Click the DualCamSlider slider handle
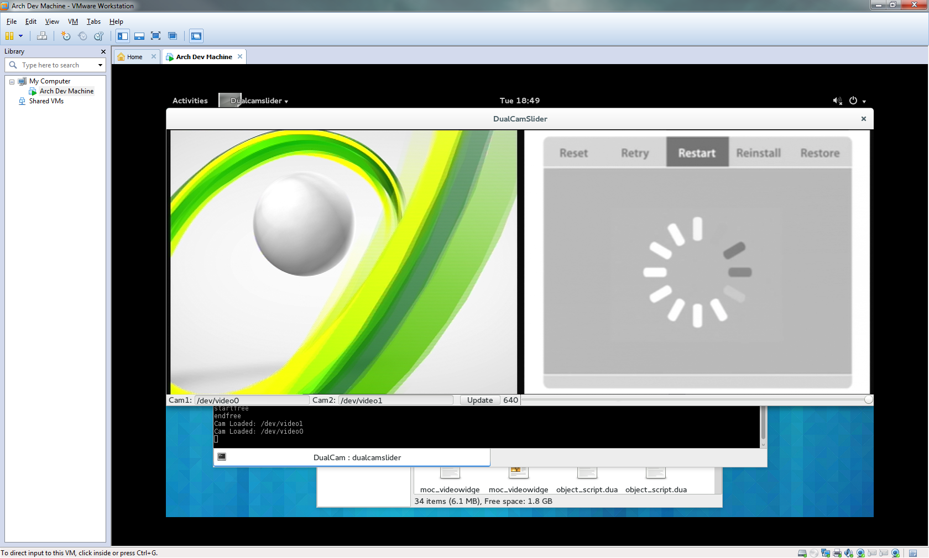This screenshot has height=558, width=929. point(868,400)
